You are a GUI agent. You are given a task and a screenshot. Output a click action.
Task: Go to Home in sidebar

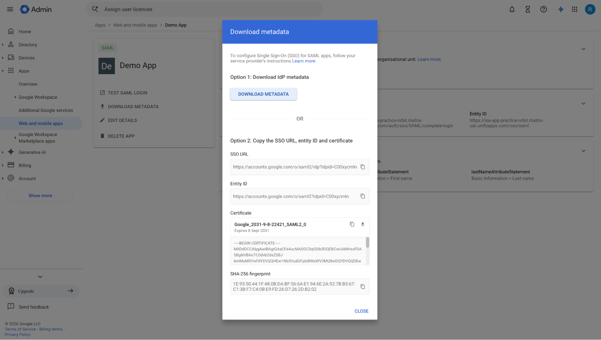click(x=25, y=32)
